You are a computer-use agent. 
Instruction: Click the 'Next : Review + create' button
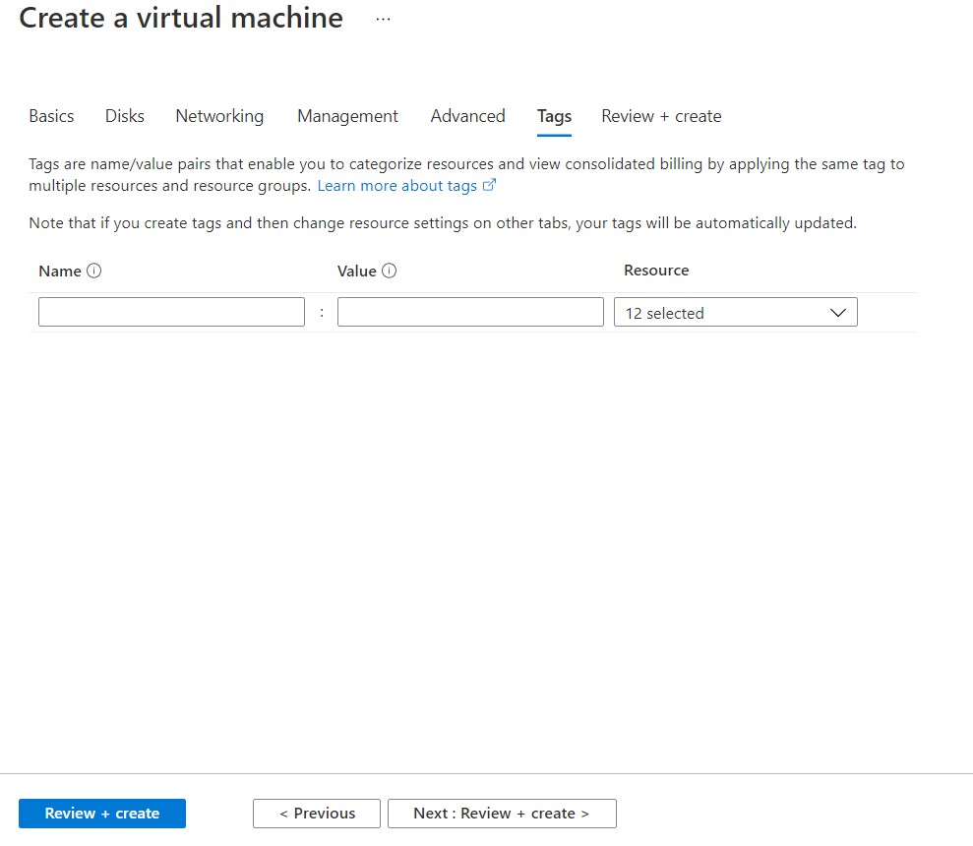click(x=502, y=814)
